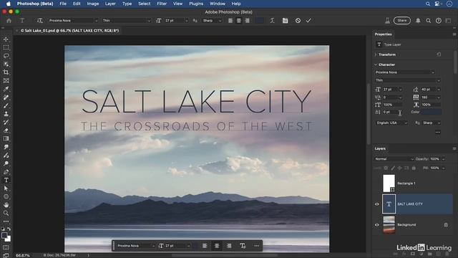Image resolution: width=458 pixels, height=258 pixels.
Task: Select the Lasso tool
Action: tap(6, 56)
